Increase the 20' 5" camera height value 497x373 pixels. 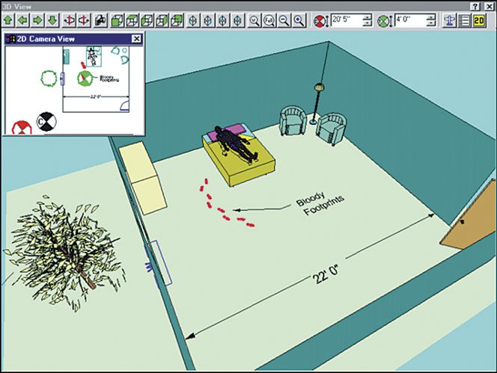point(367,17)
